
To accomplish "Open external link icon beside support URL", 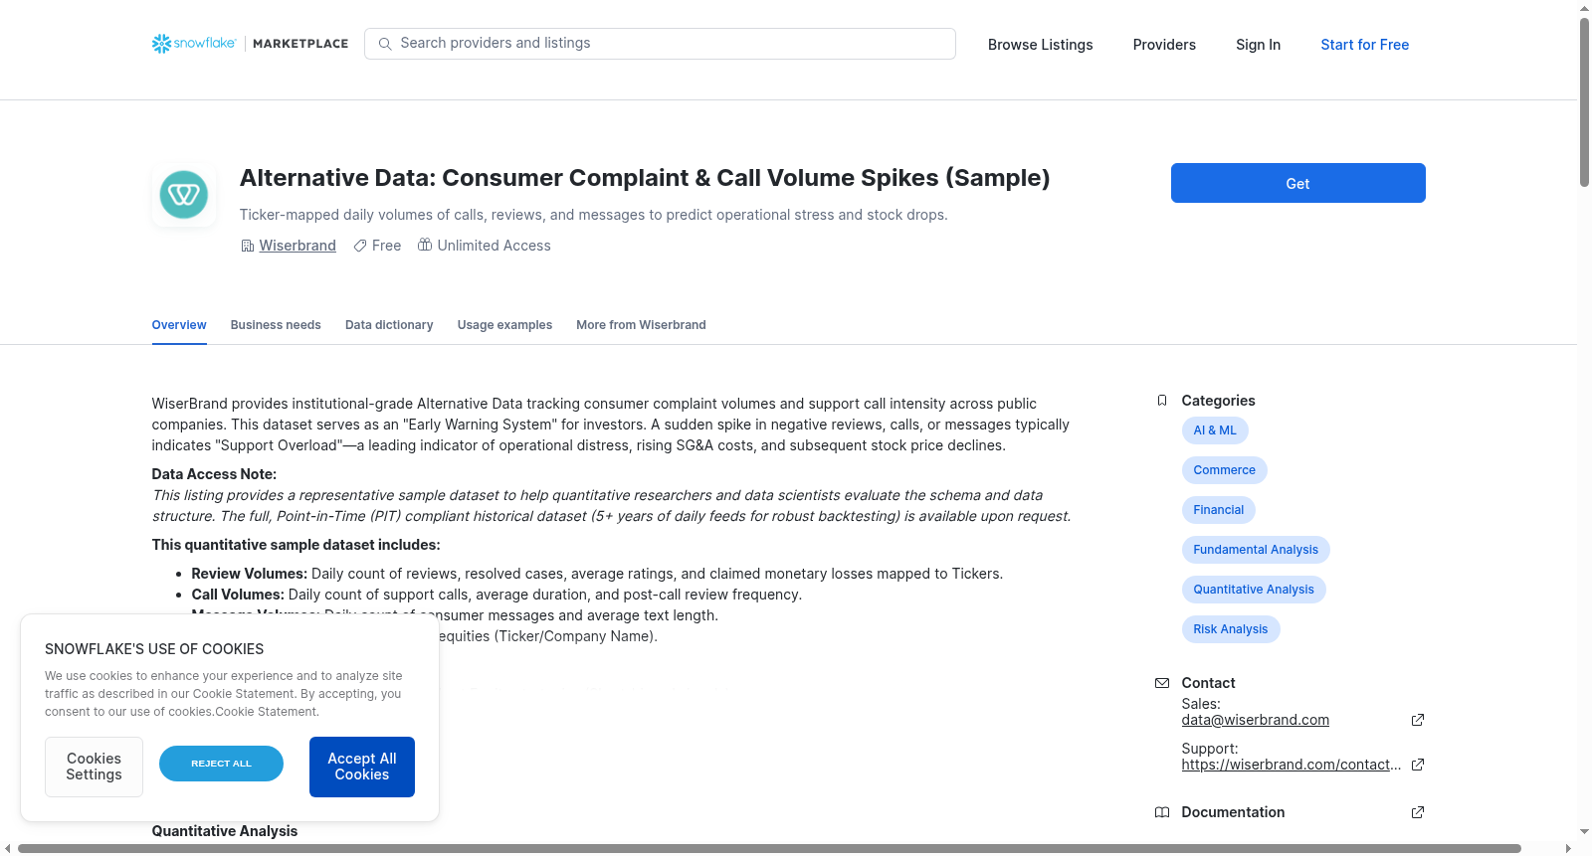I will point(1418,765).
